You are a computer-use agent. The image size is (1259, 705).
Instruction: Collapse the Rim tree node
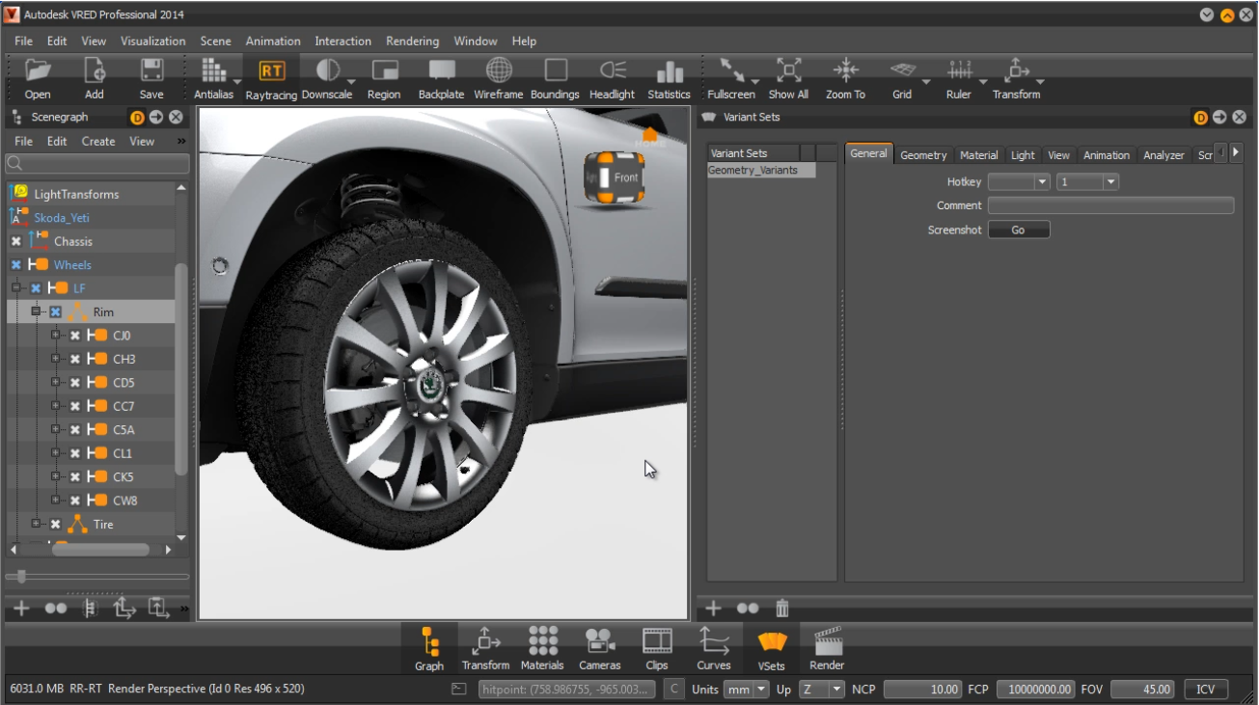37,312
